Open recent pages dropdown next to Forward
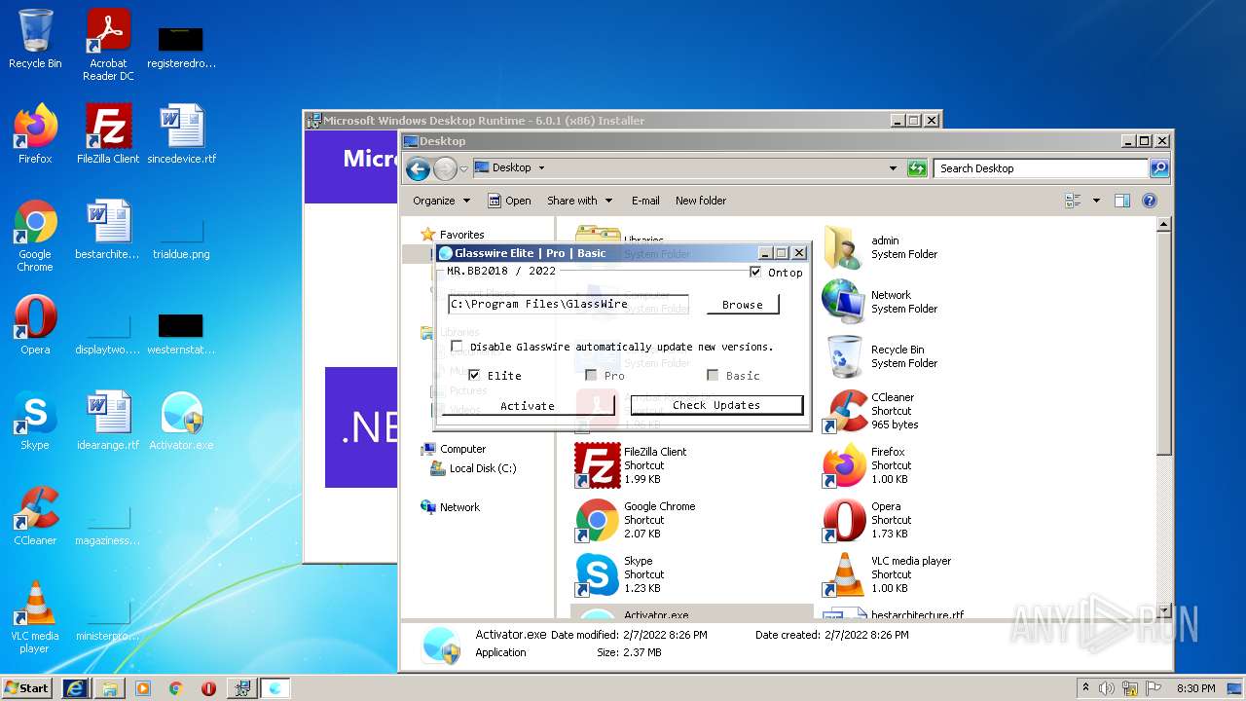This screenshot has width=1246, height=701. (464, 168)
